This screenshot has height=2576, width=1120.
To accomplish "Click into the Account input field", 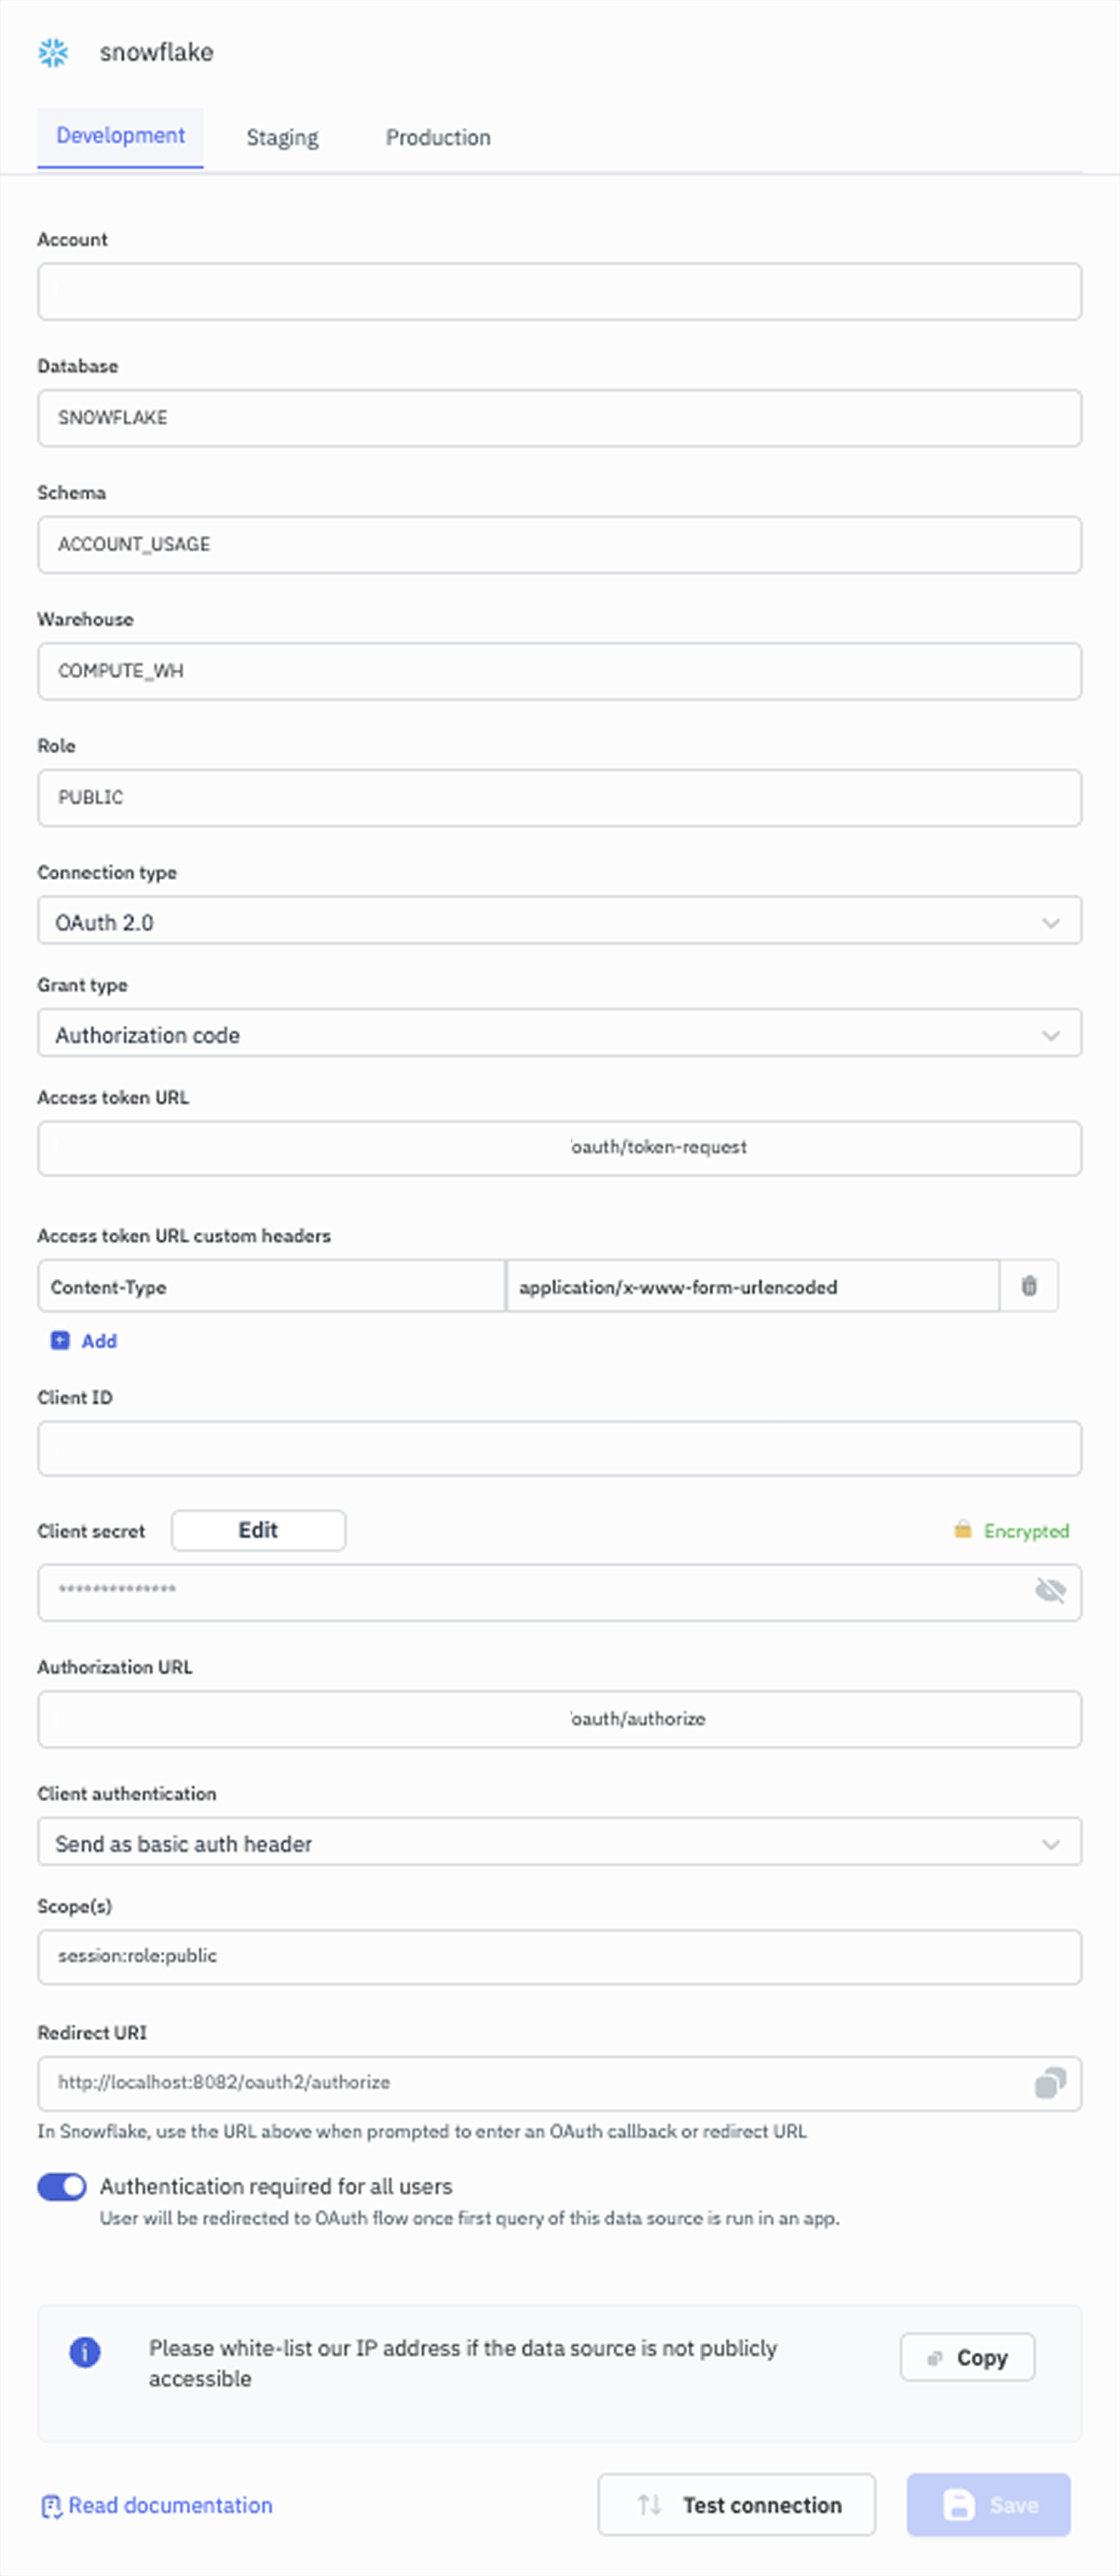I will pyautogui.click(x=559, y=292).
